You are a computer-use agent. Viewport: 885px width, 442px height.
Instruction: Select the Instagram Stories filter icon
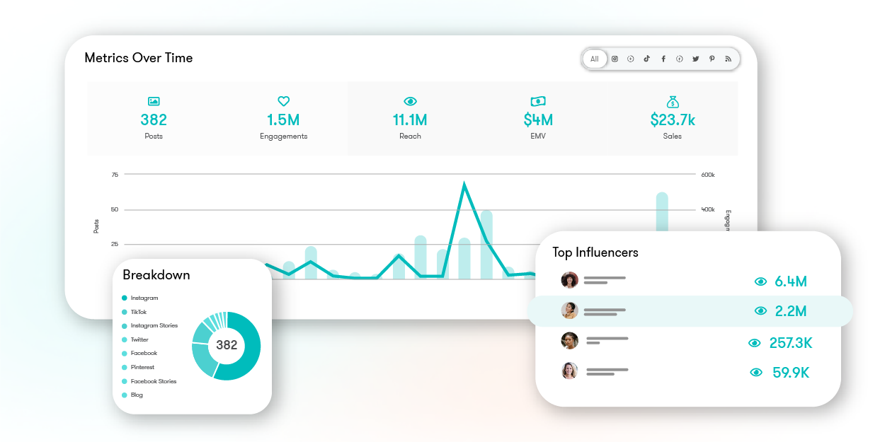click(x=630, y=59)
